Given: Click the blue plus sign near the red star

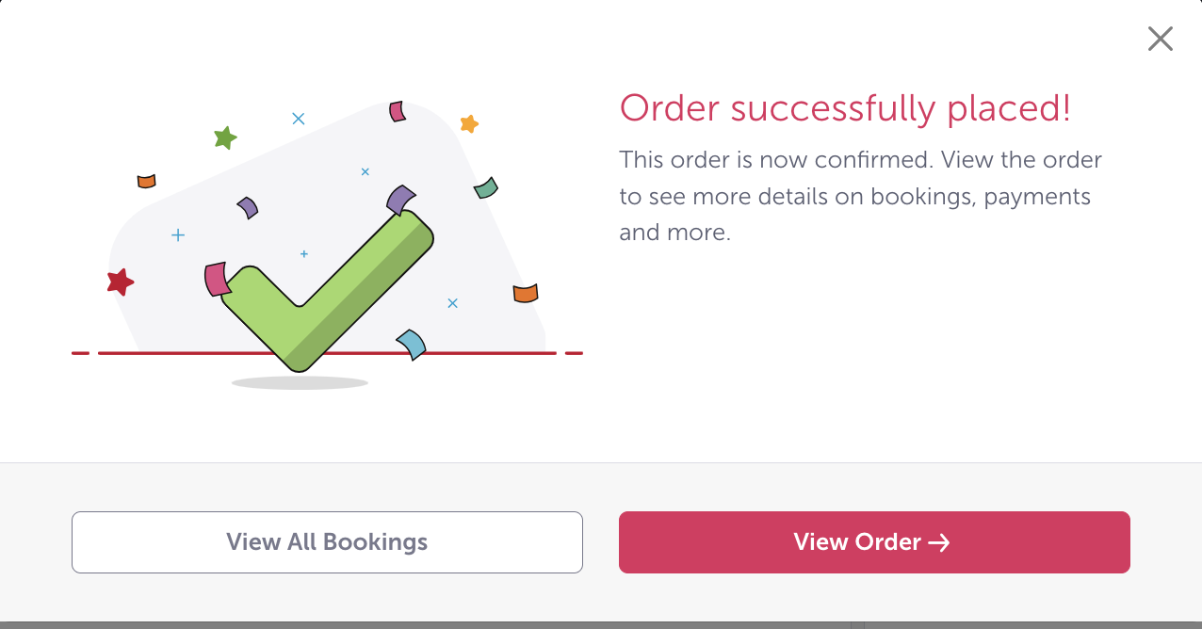Looking at the screenshot, I should 178,234.
